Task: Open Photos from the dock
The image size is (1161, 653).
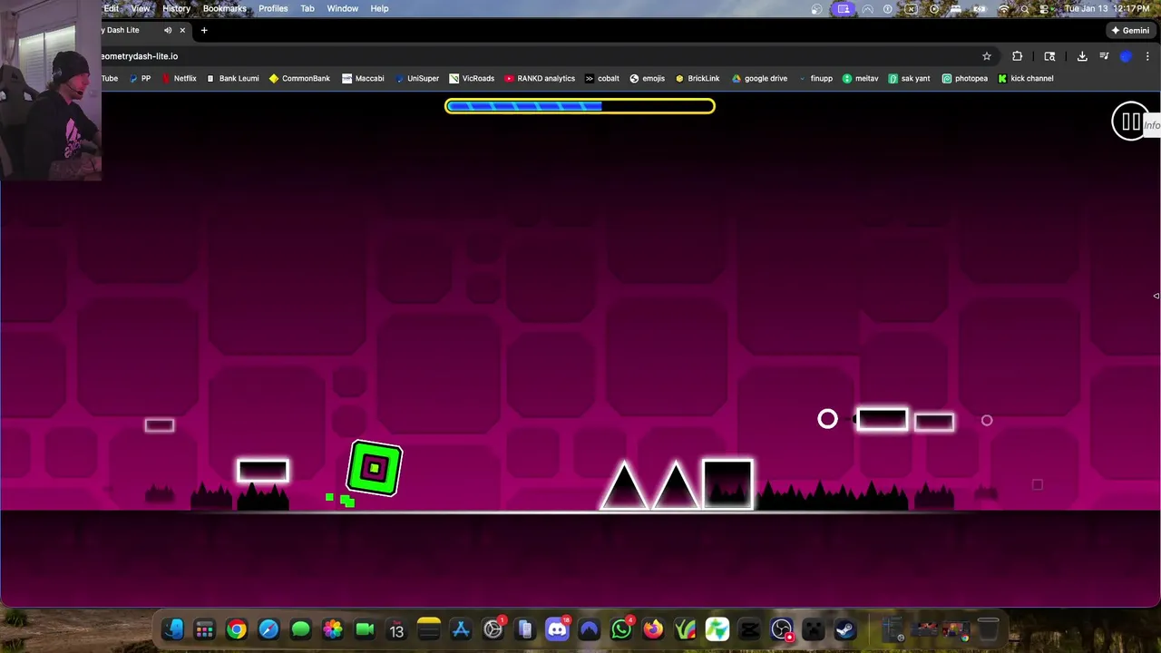Action: click(333, 629)
